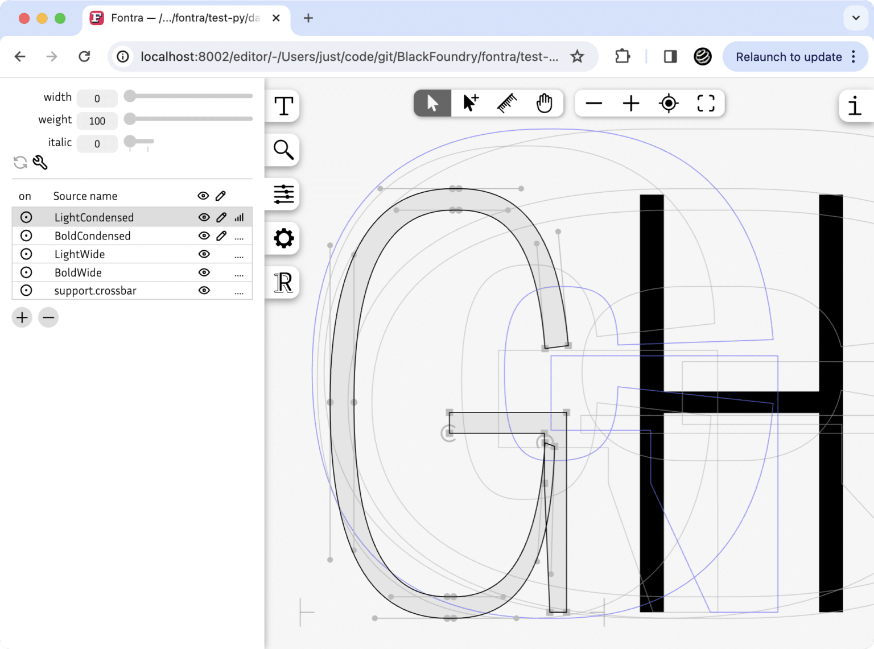The height and width of the screenshot is (649, 874).
Task: Open the text entry panel
Action: (x=283, y=106)
